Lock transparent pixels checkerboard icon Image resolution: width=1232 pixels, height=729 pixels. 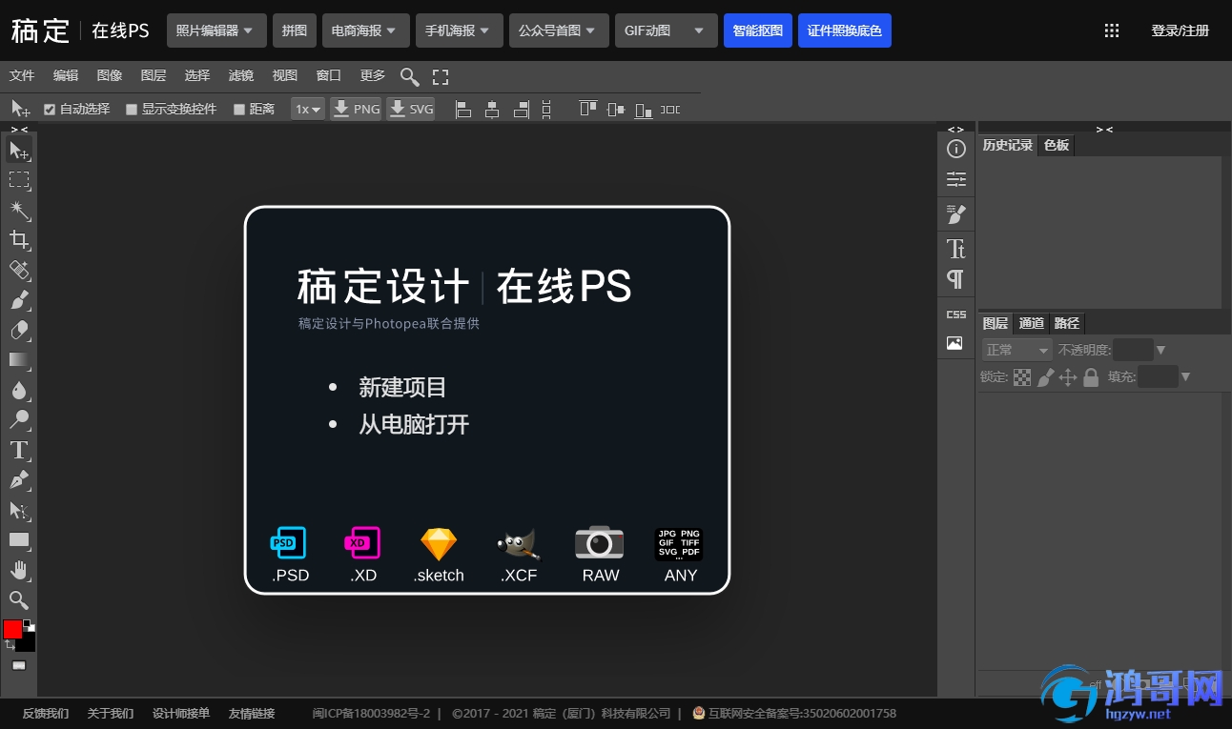[x=1022, y=377]
